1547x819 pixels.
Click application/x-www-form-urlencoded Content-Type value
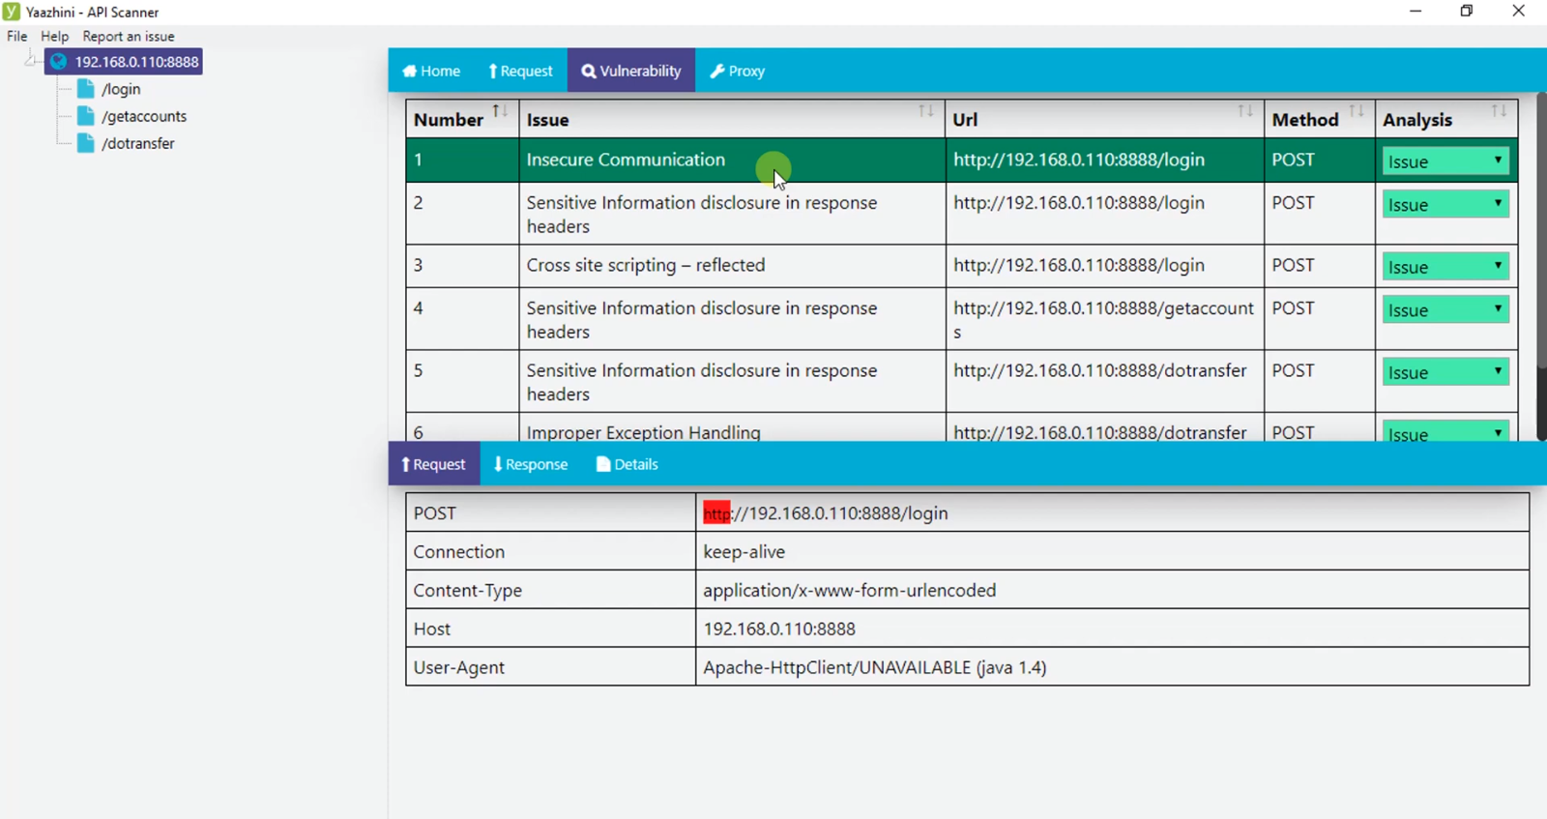pos(849,591)
